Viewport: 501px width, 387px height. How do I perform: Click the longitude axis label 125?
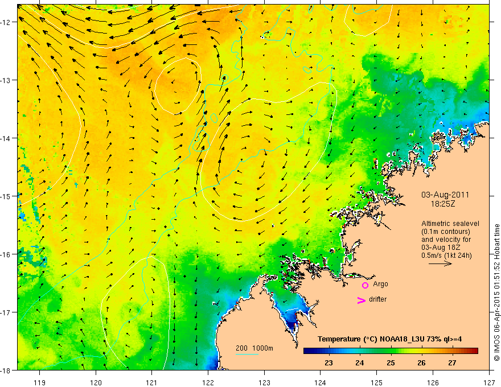click(377, 382)
